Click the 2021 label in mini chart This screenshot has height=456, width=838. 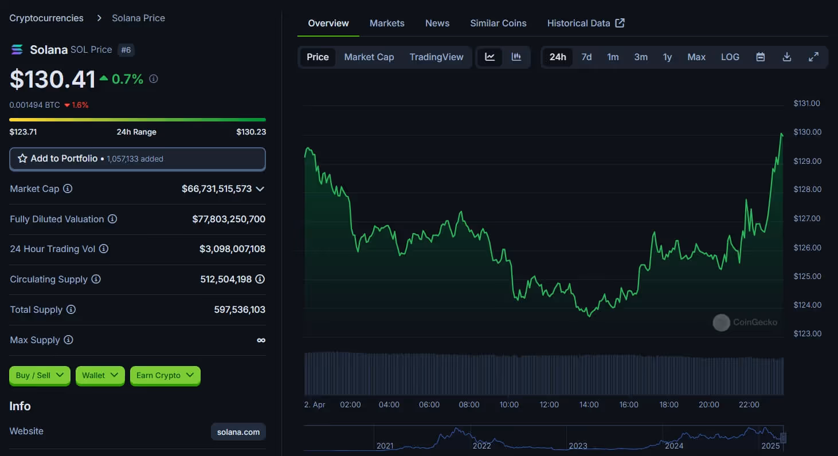pos(385,446)
